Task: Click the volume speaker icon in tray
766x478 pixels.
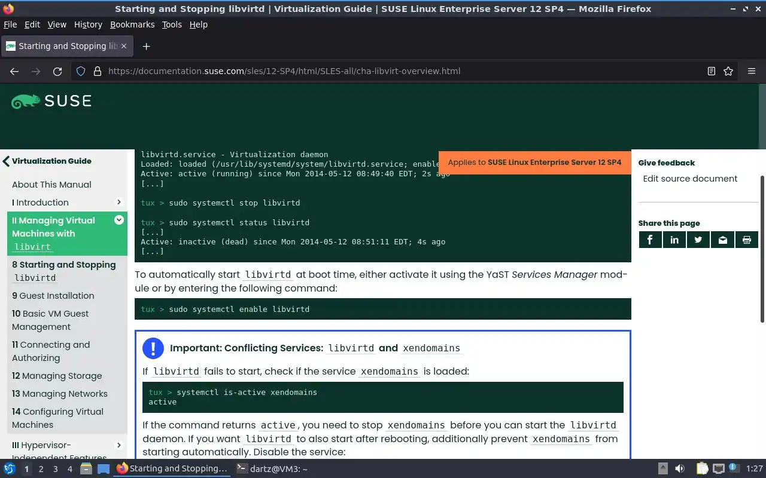Action: [x=680, y=468]
